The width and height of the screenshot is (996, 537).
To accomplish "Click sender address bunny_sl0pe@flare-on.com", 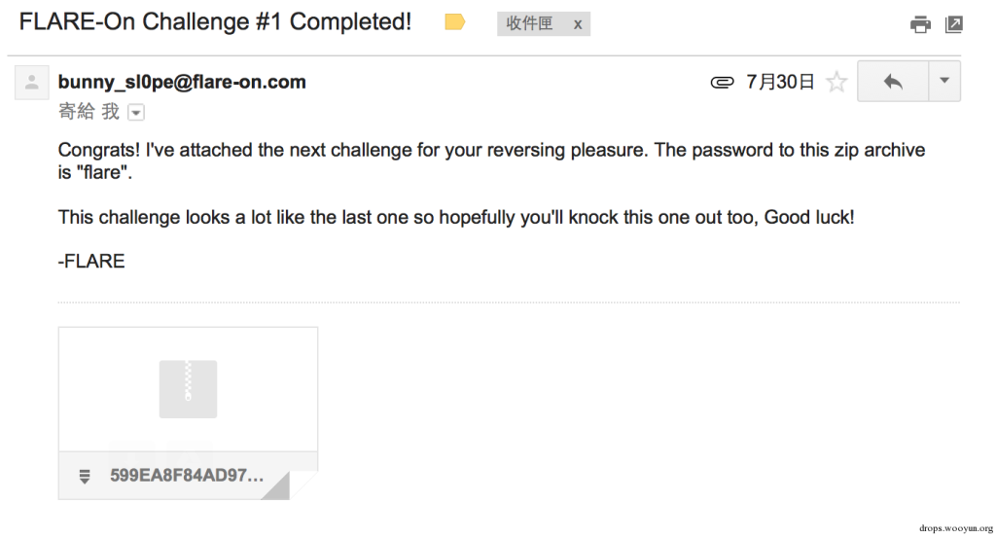I will (x=182, y=83).
